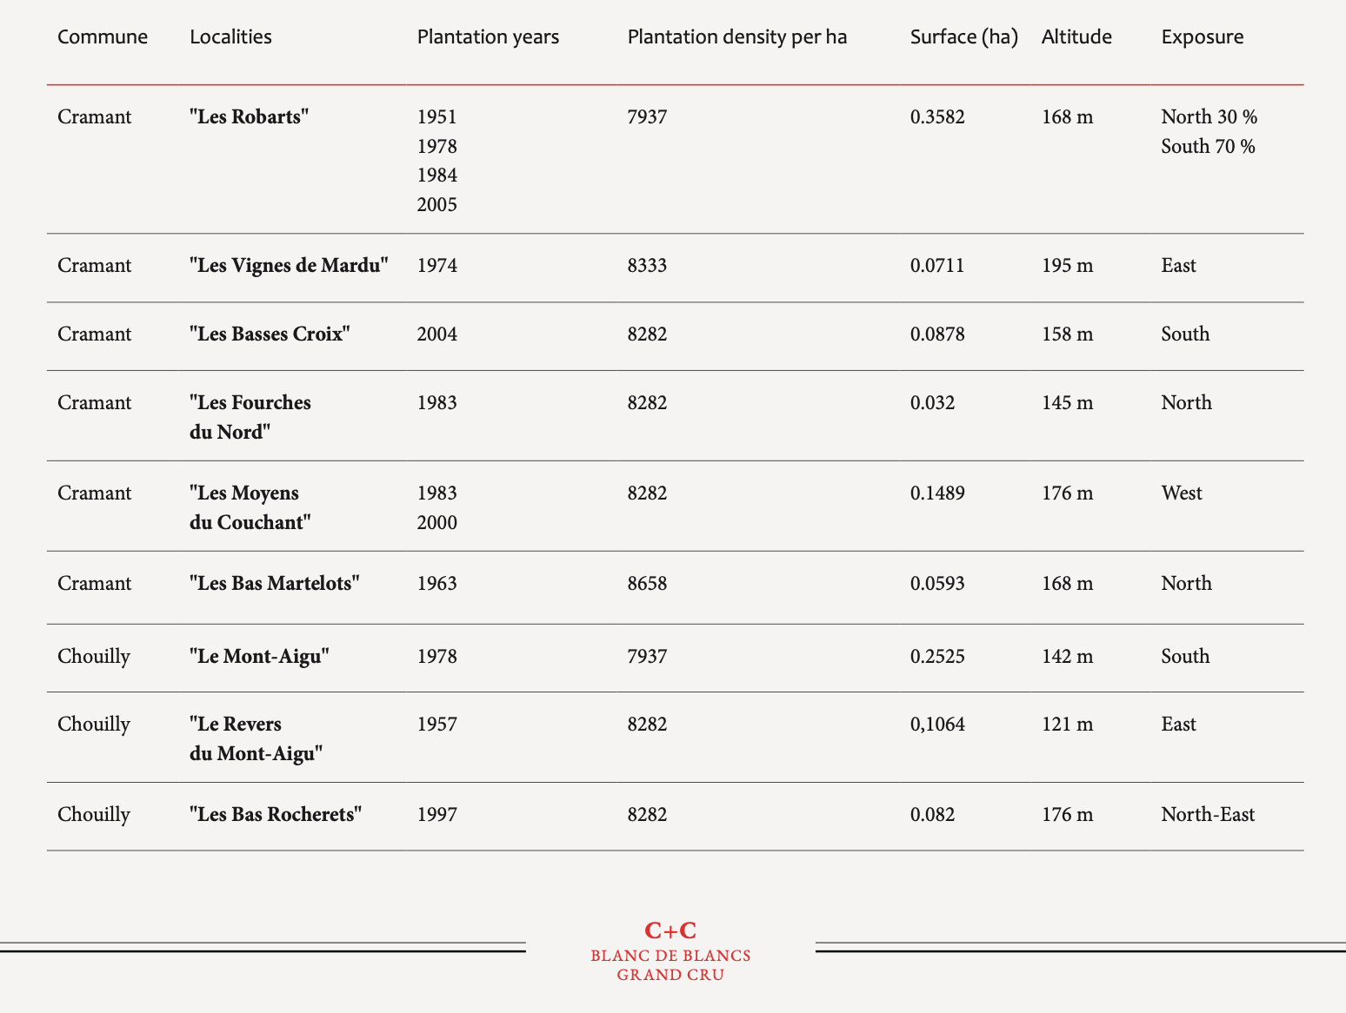Select "Les Moyens du Couchant" locality
This screenshot has width=1346, height=1013.
point(250,507)
